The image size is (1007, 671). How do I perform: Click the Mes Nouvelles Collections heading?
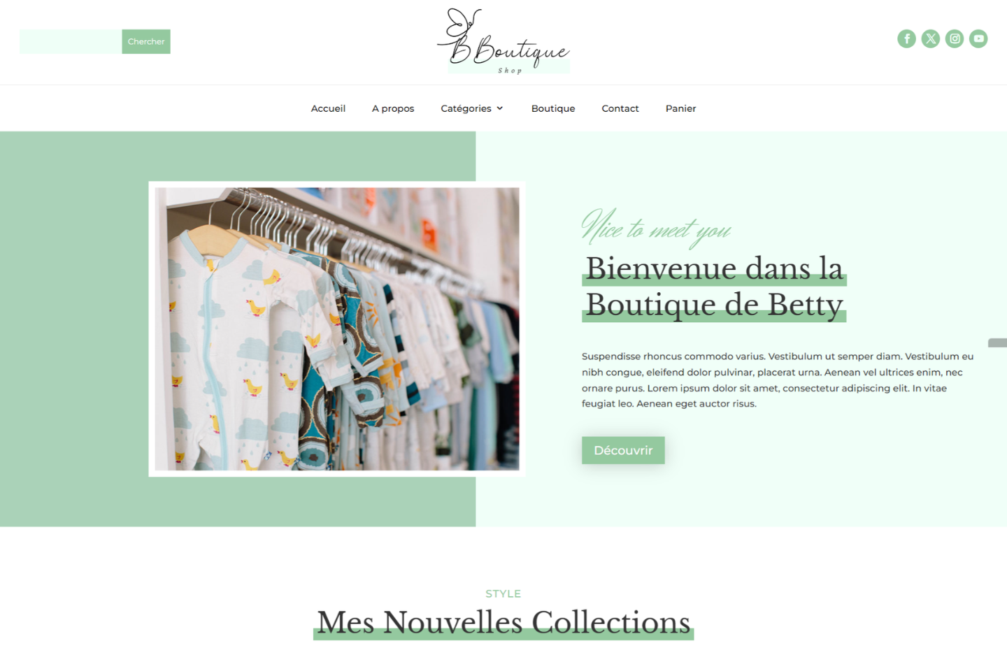point(503,622)
